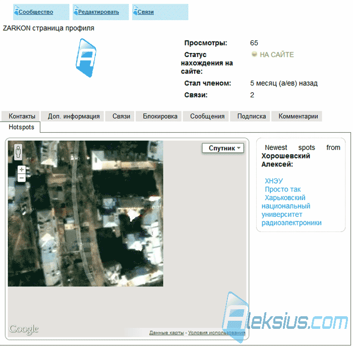Image resolution: width=353 pixels, height=347 pixels.
Task: Open the Связи tab
Action: click(120, 116)
